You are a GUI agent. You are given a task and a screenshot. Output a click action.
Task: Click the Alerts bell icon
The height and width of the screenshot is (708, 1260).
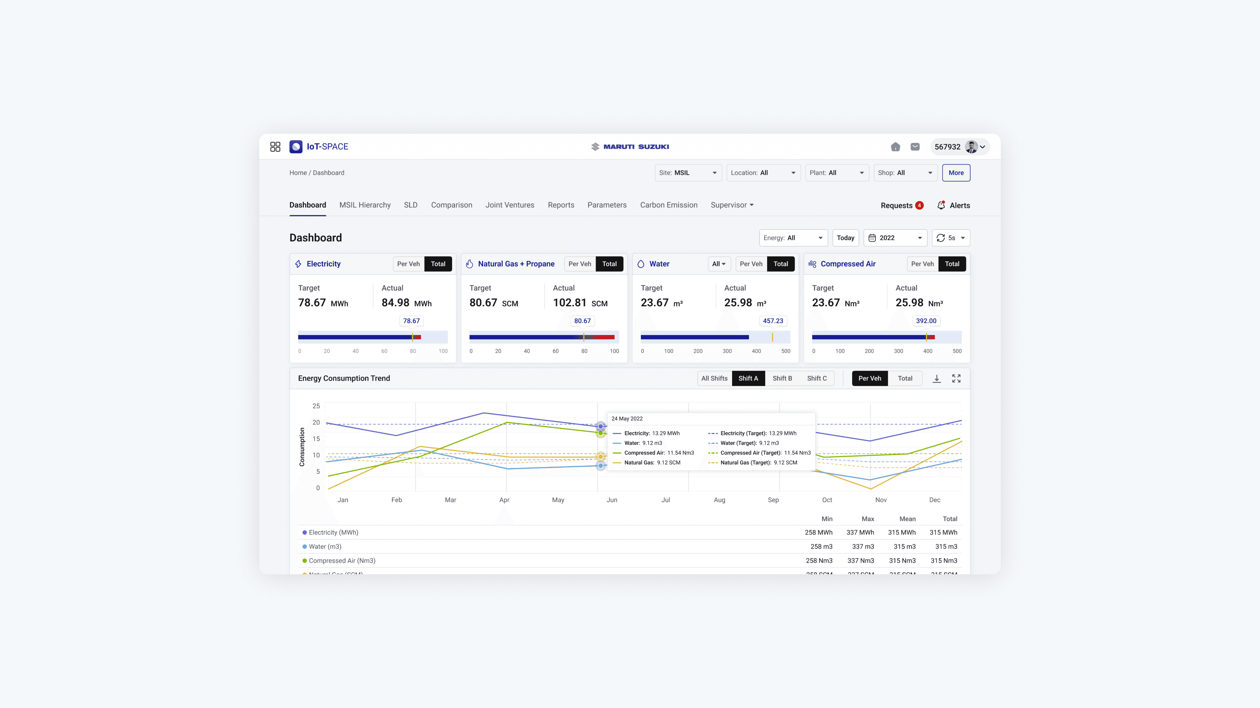point(941,205)
